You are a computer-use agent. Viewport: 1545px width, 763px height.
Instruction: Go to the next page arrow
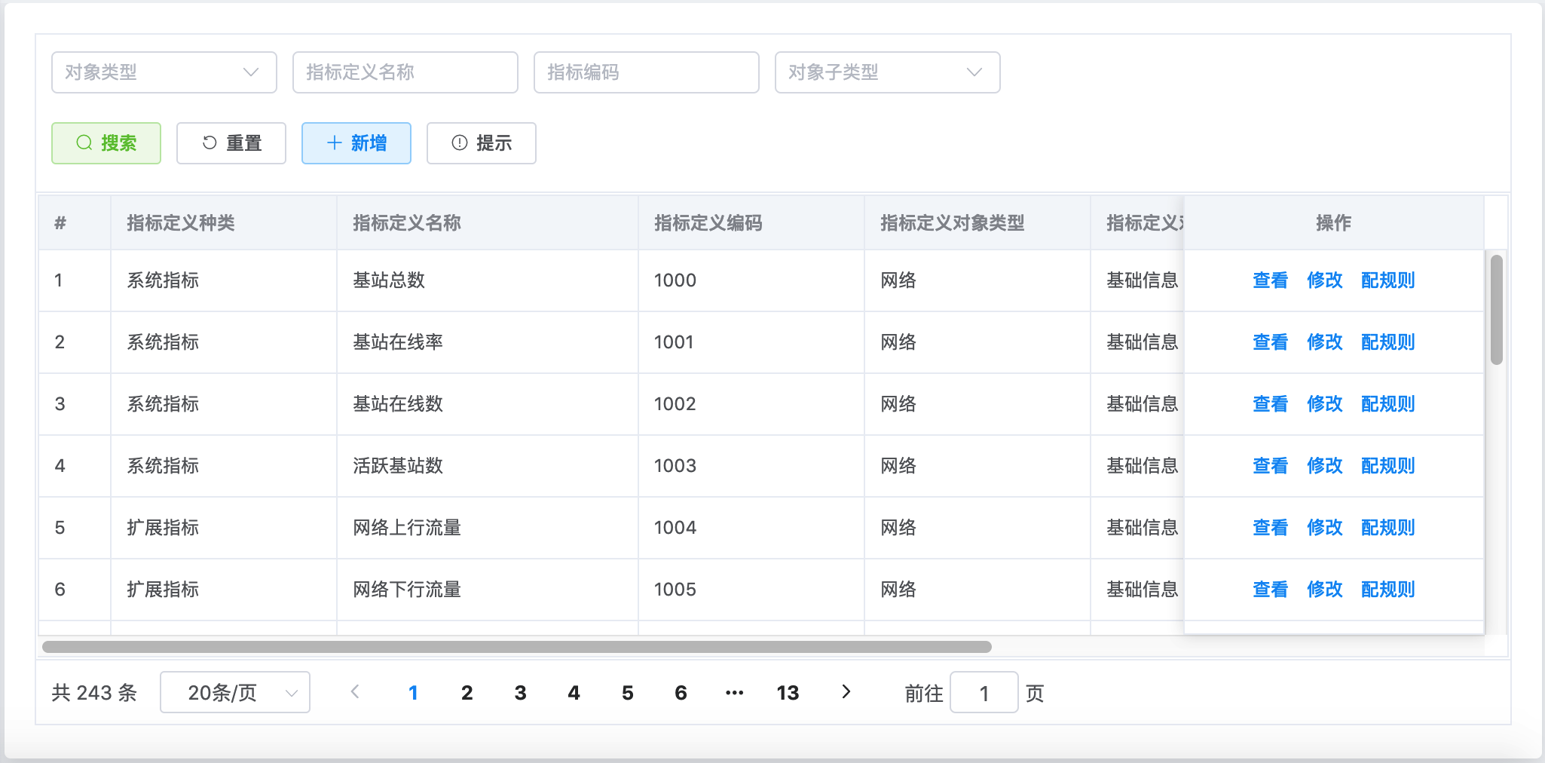coord(846,692)
